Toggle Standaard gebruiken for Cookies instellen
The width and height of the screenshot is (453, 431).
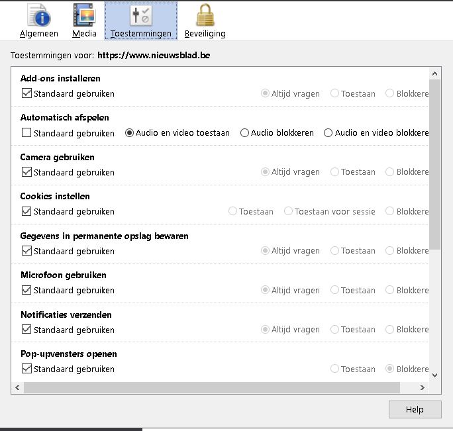27,212
